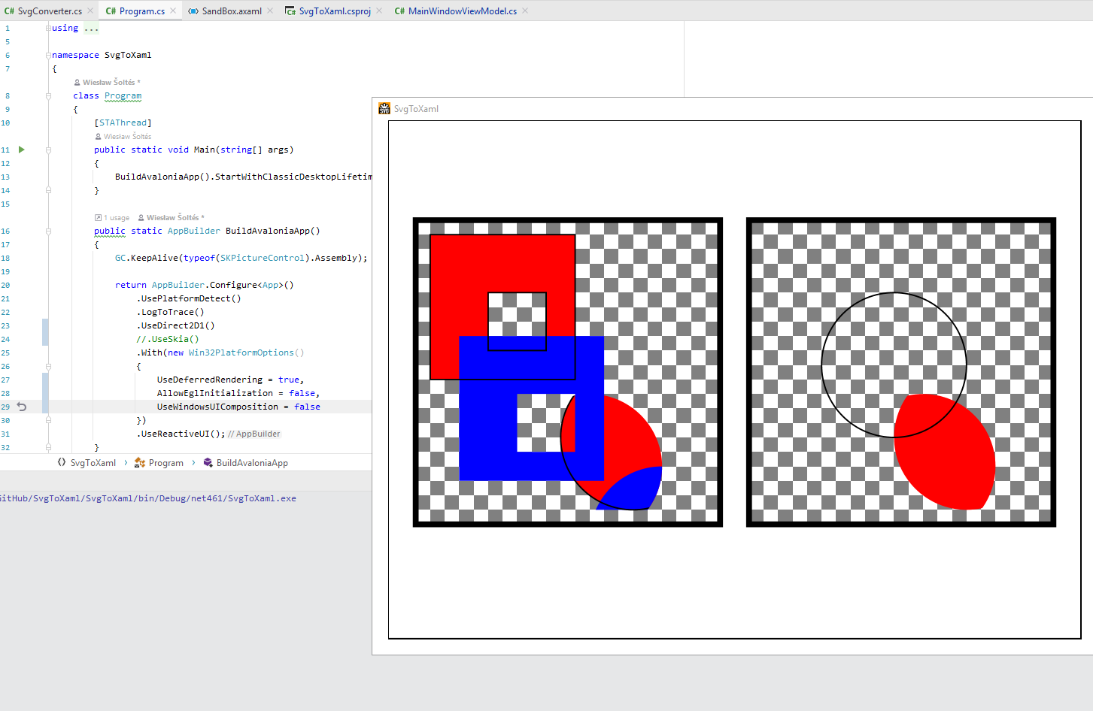Screen dimensions: 1093x711
Task: Select the SvgToXaml namespace breadcrumb
Action: 87,463
